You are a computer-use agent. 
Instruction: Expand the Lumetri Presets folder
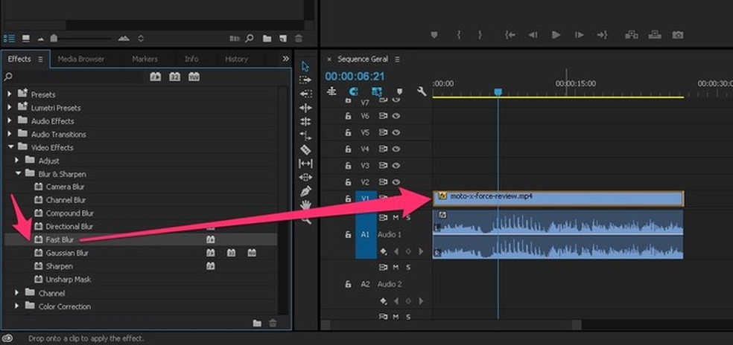click(x=10, y=108)
